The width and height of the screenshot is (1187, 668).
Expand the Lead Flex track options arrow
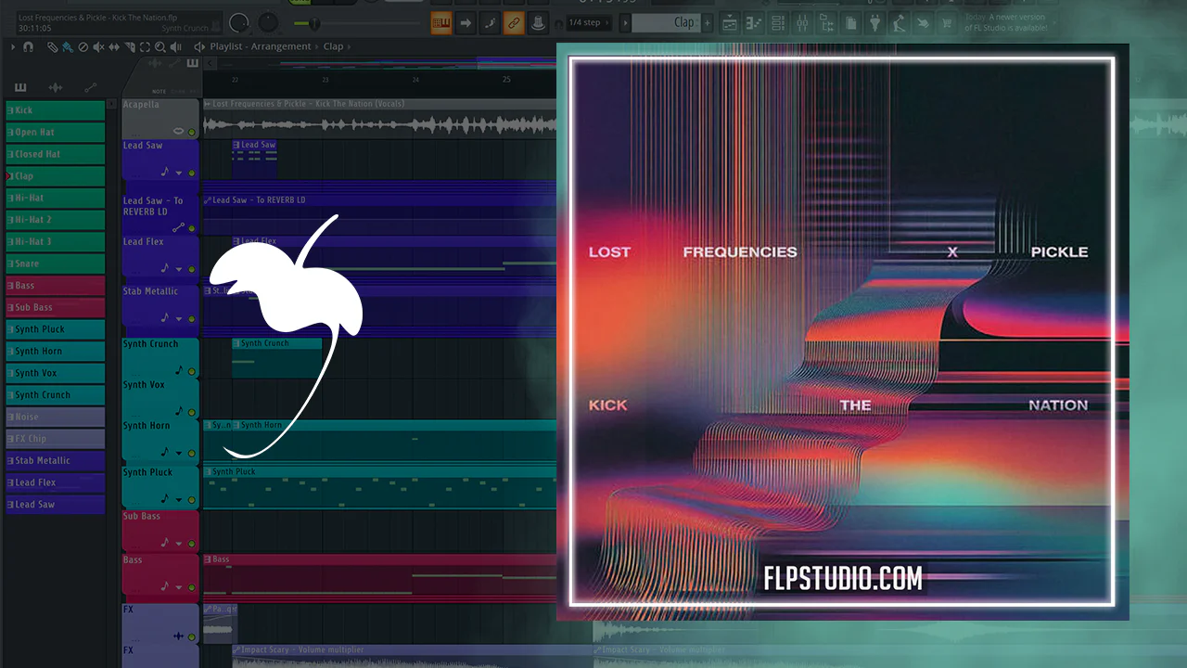coord(178,269)
